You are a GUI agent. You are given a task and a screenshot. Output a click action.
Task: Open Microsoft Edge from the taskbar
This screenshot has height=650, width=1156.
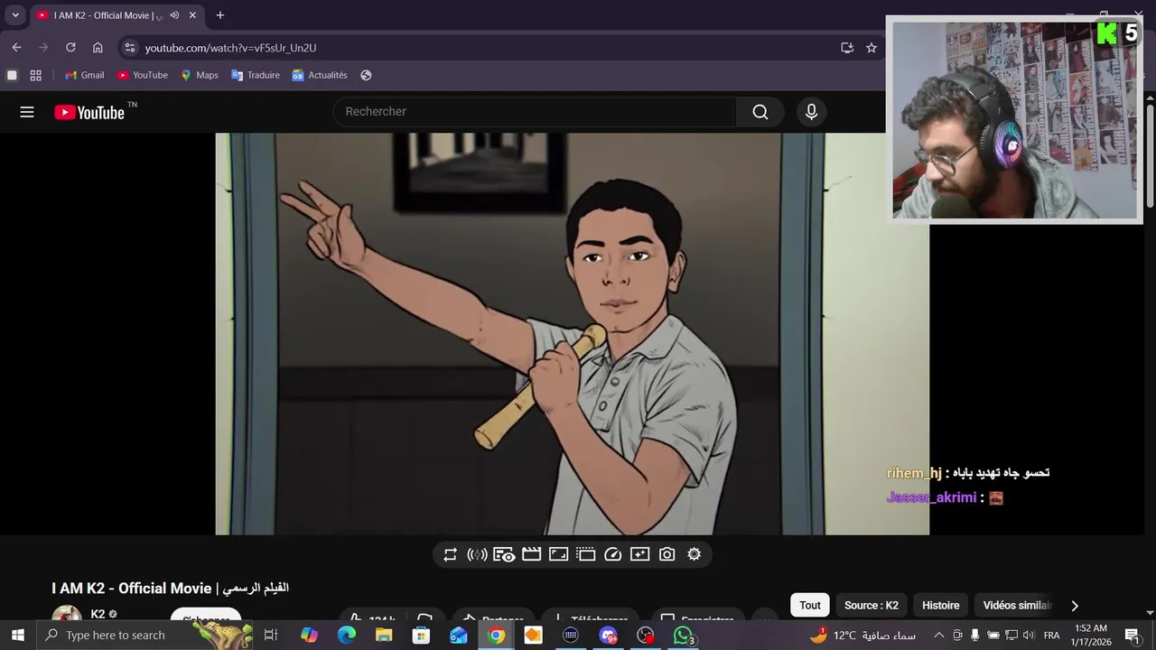point(347,636)
